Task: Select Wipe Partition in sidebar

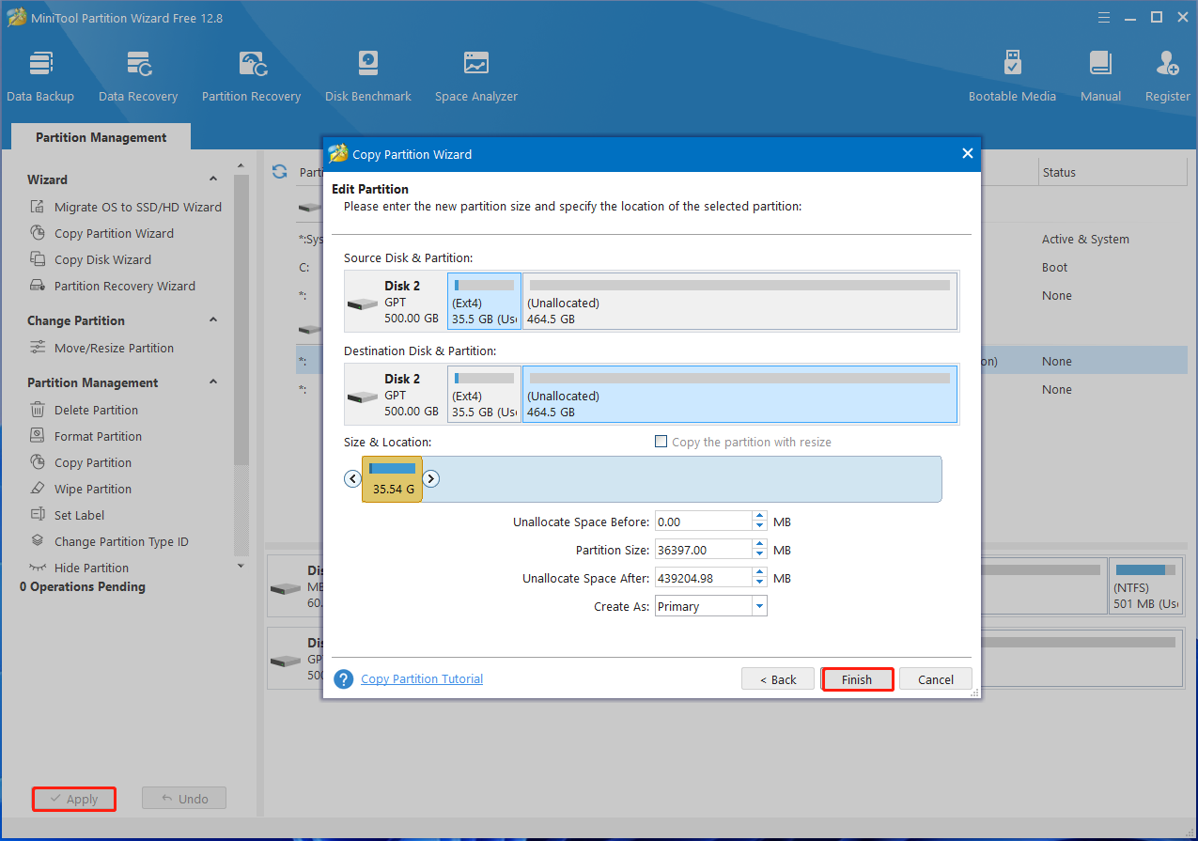Action: click(81, 489)
